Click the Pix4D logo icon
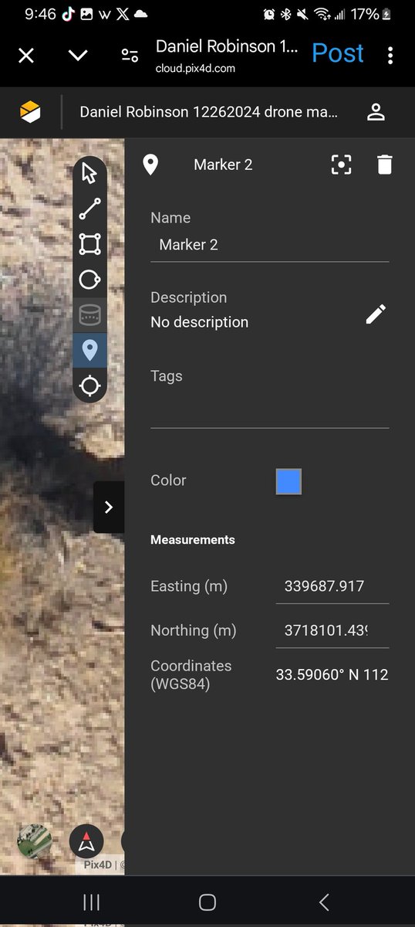The width and height of the screenshot is (415, 927). tap(30, 112)
